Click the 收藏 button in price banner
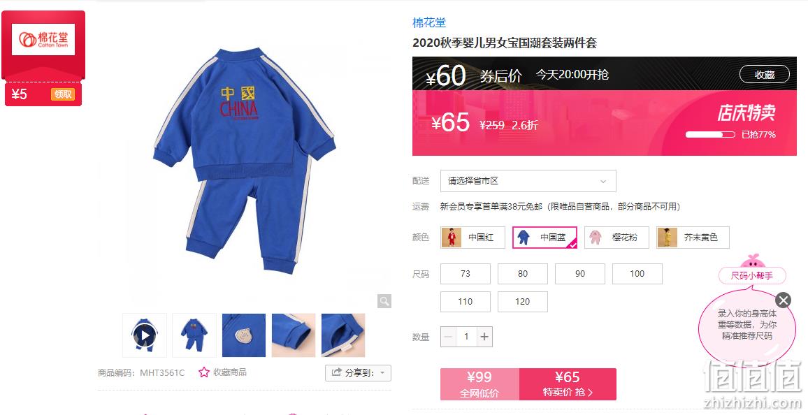808x415 pixels. (x=764, y=75)
